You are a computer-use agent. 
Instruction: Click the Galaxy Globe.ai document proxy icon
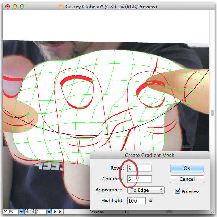tap(61, 7)
